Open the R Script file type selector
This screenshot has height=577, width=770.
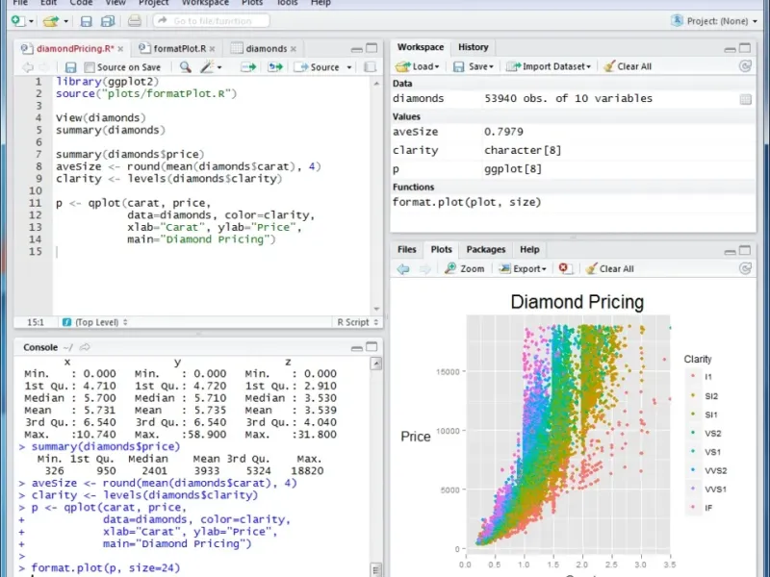click(x=357, y=322)
